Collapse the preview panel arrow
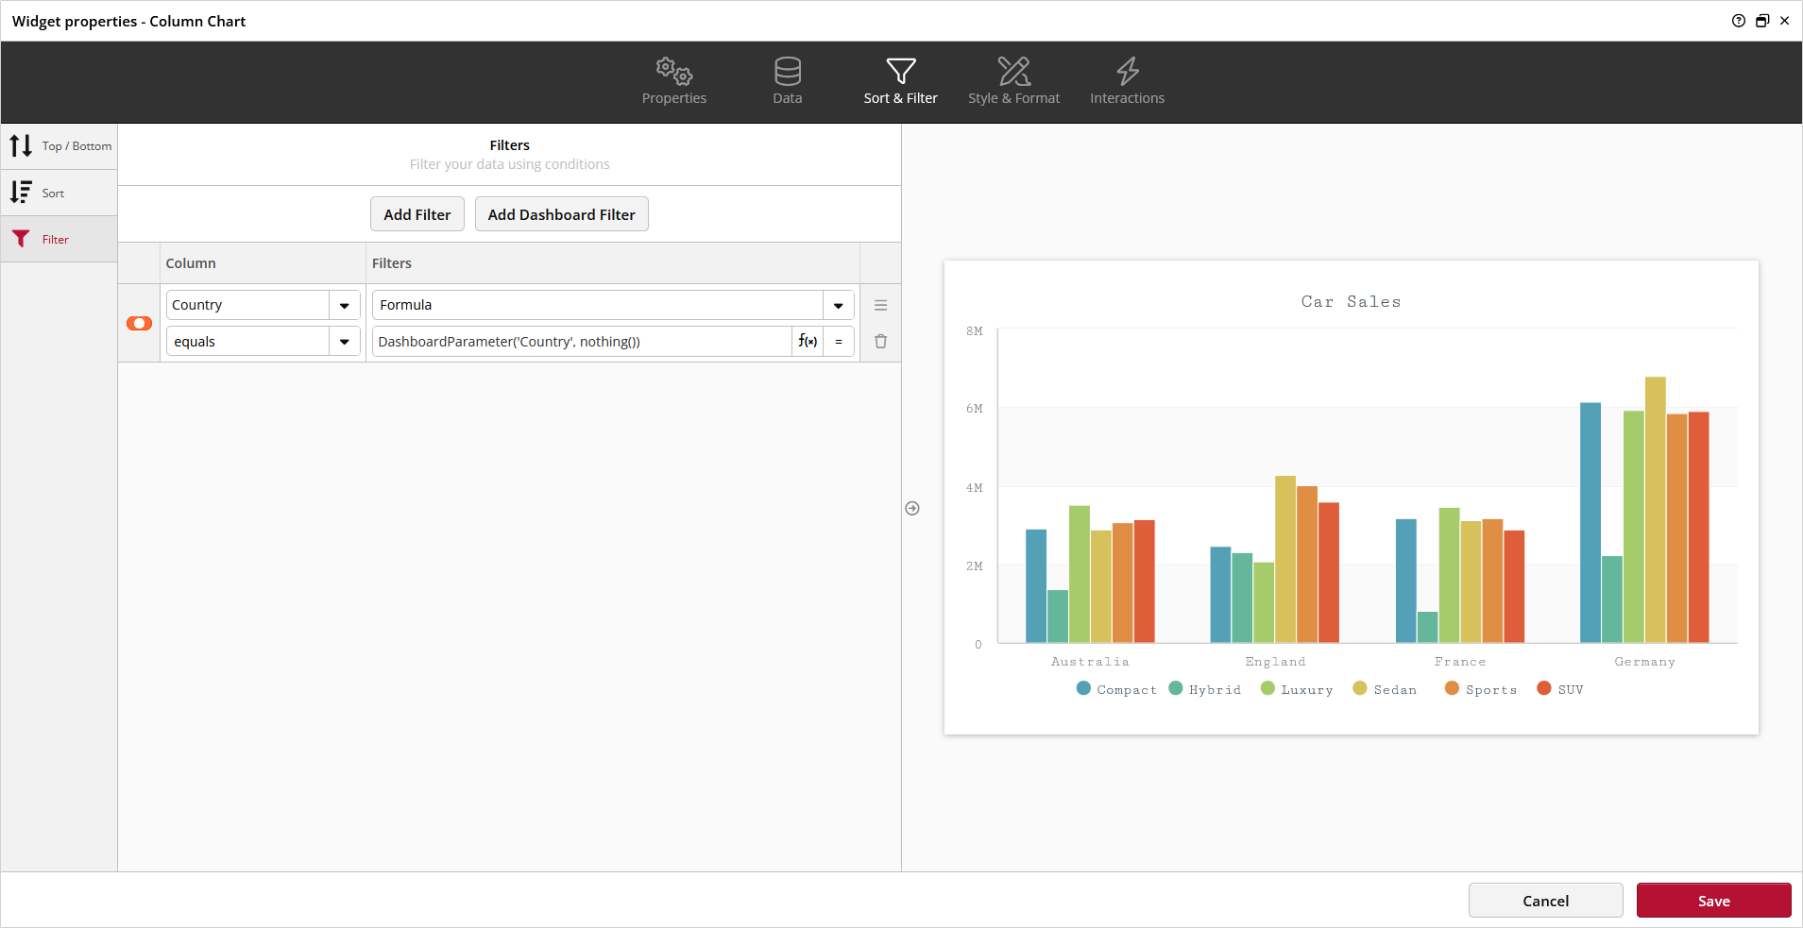Screen dimensions: 1803x928 point(912,508)
